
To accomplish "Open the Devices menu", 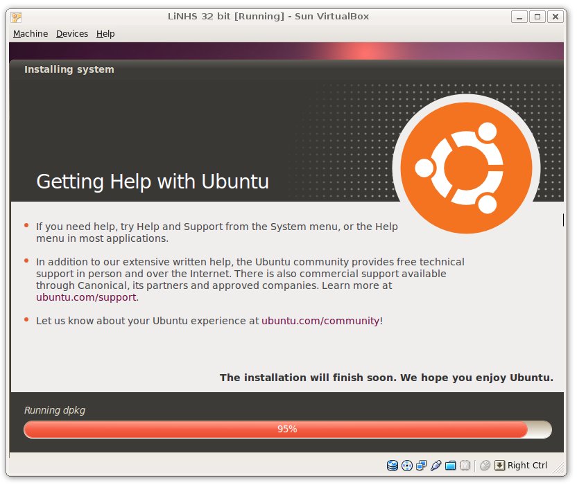I will [72, 34].
